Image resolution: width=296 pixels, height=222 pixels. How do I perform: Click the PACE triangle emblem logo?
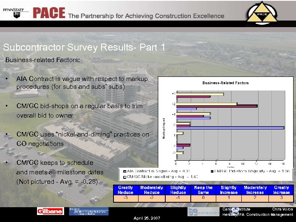pyautogui.click(x=262, y=13)
